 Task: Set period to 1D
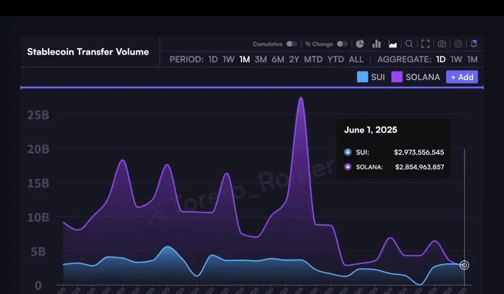pyautogui.click(x=213, y=60)
